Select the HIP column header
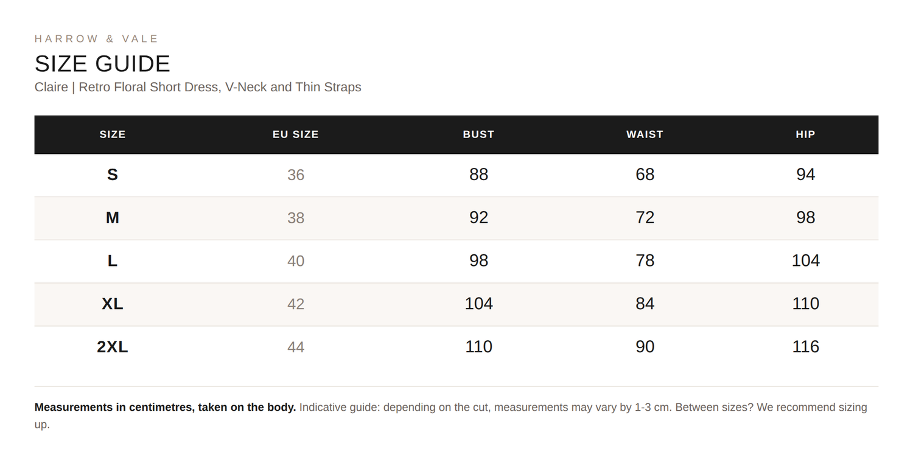 805,134
